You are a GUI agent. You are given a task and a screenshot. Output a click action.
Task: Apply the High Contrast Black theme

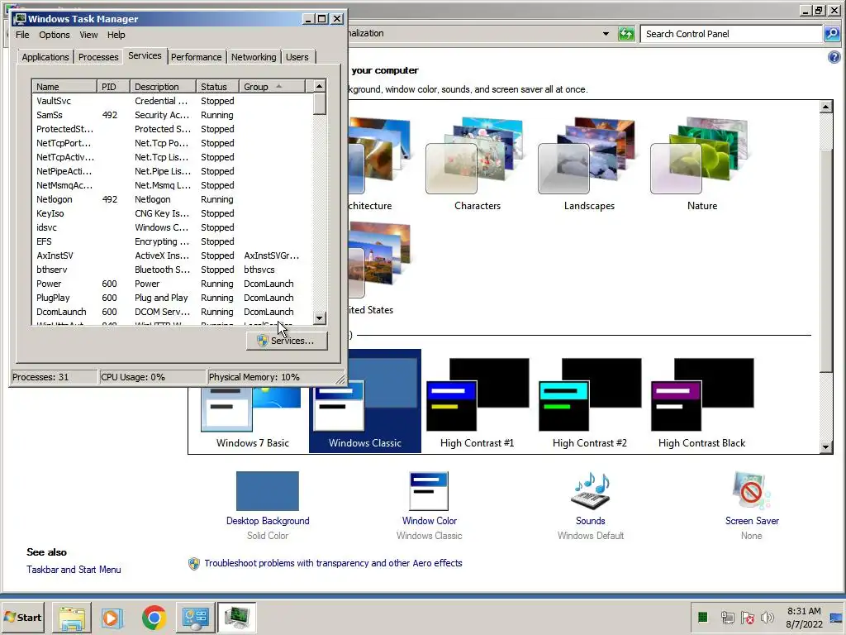point(701,403)
